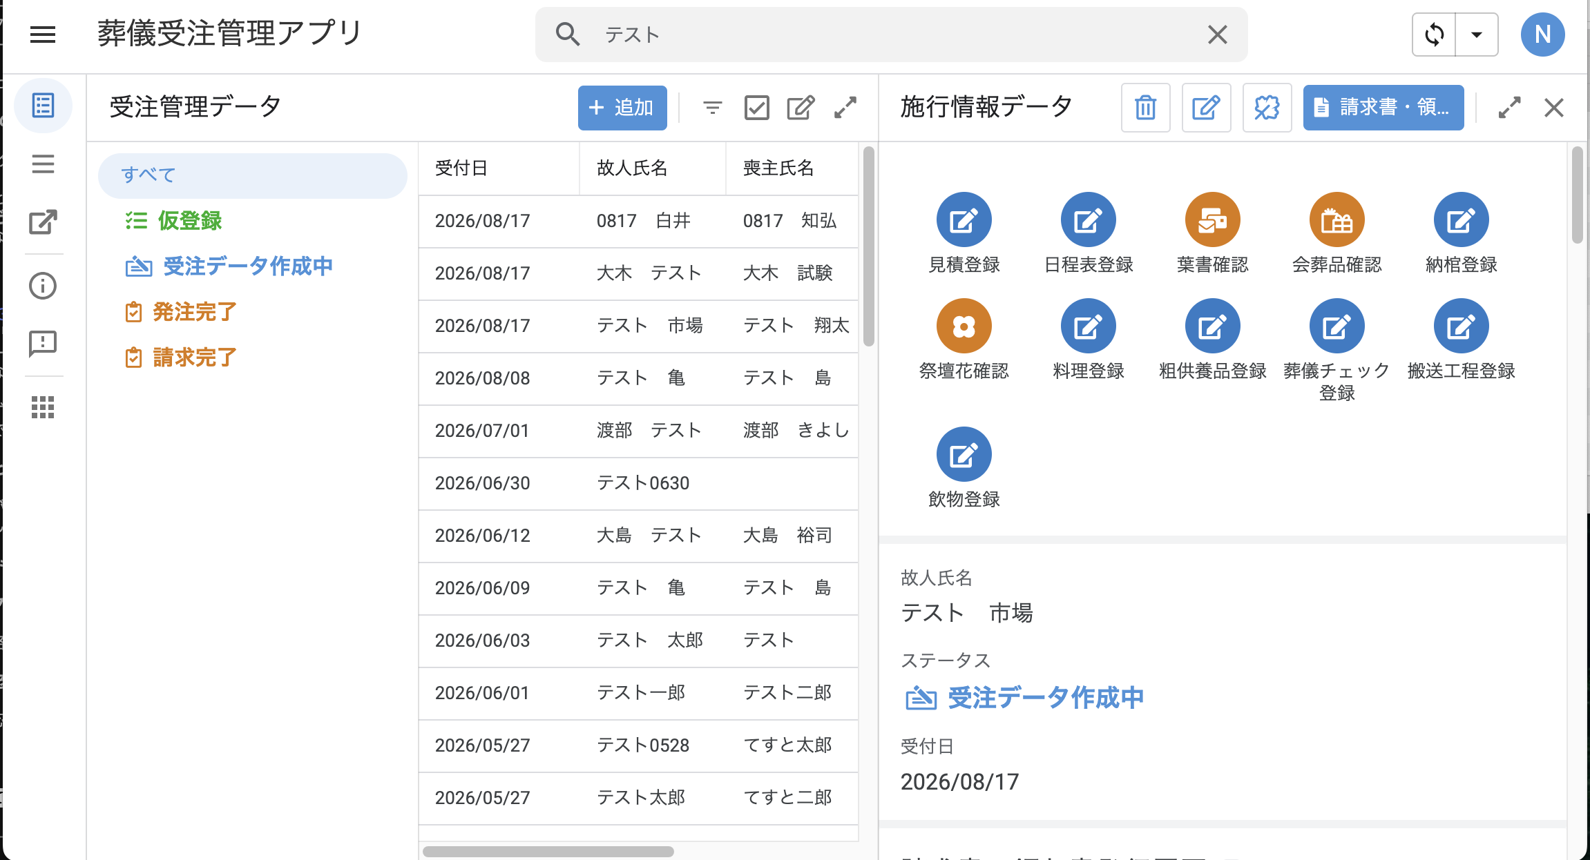Viewport: 1590px width, 860px height.
Task: Click the detail panel vertical scrollbar
Action: [1577, 195]
